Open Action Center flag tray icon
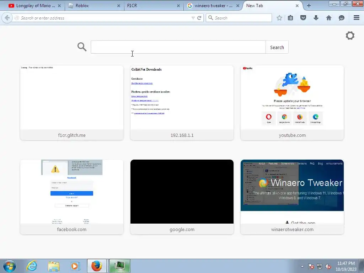The image size is (364, 273). tap(311, 267)
